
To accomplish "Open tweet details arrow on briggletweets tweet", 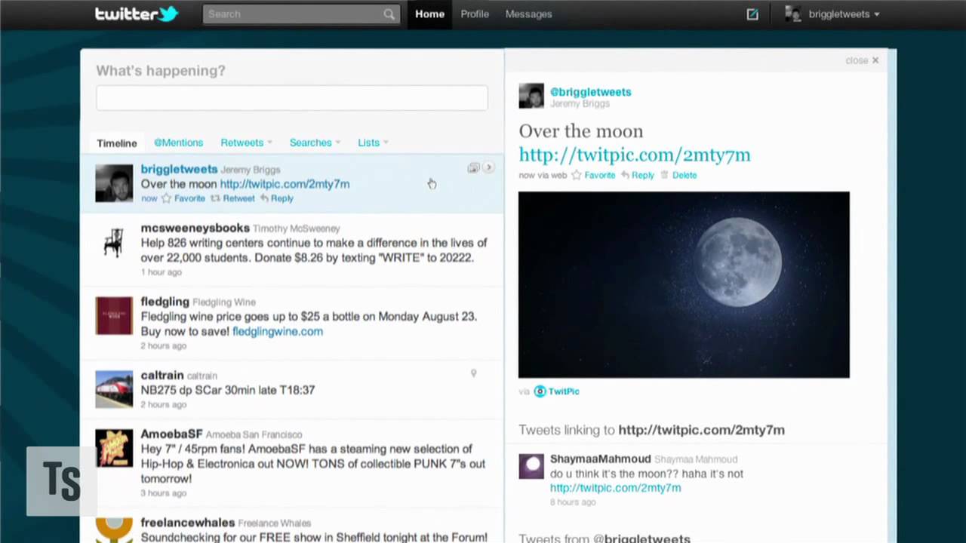I will point(488,167).
